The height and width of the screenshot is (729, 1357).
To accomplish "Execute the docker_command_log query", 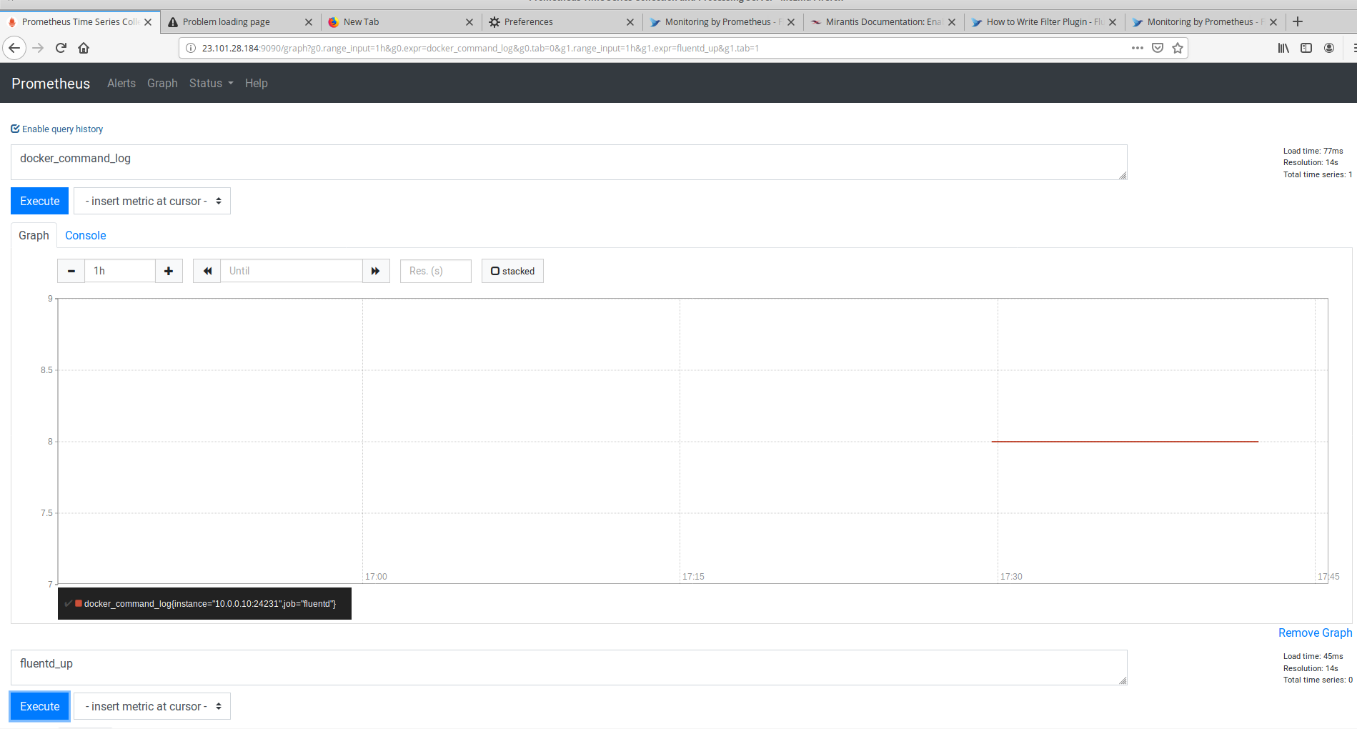I will 40,201.
